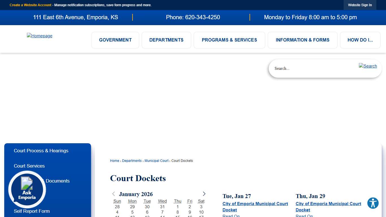The height and width of the screenshot is (217, 386).
Task: Open the DEPARTMENTS menu
Action: point(166,40)
